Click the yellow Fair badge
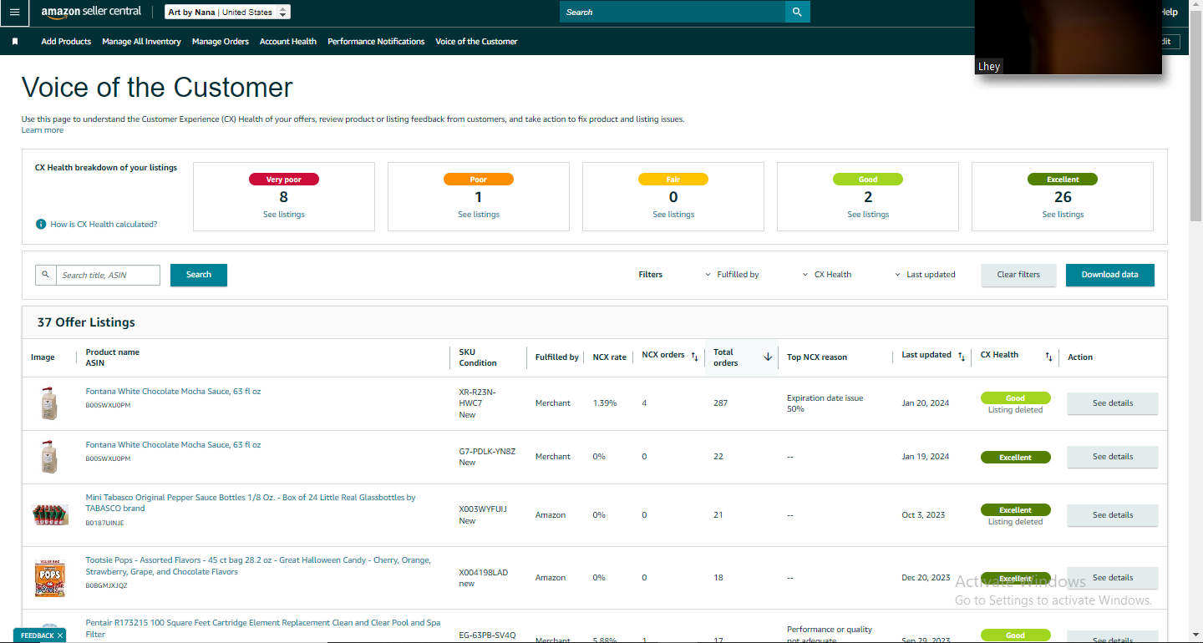Screen dimensions: 1203x643 (x=673, y=180)
